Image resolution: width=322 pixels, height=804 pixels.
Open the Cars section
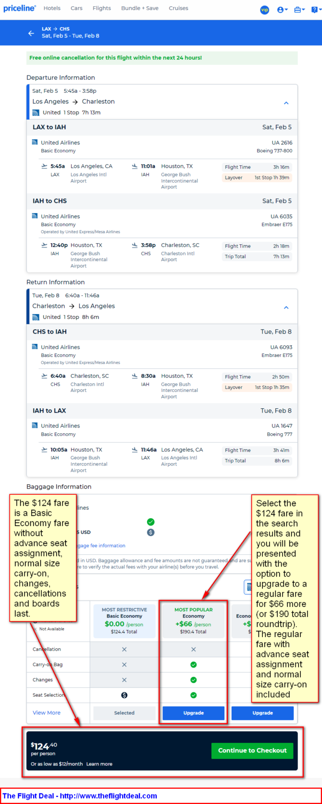coord(76,8)
